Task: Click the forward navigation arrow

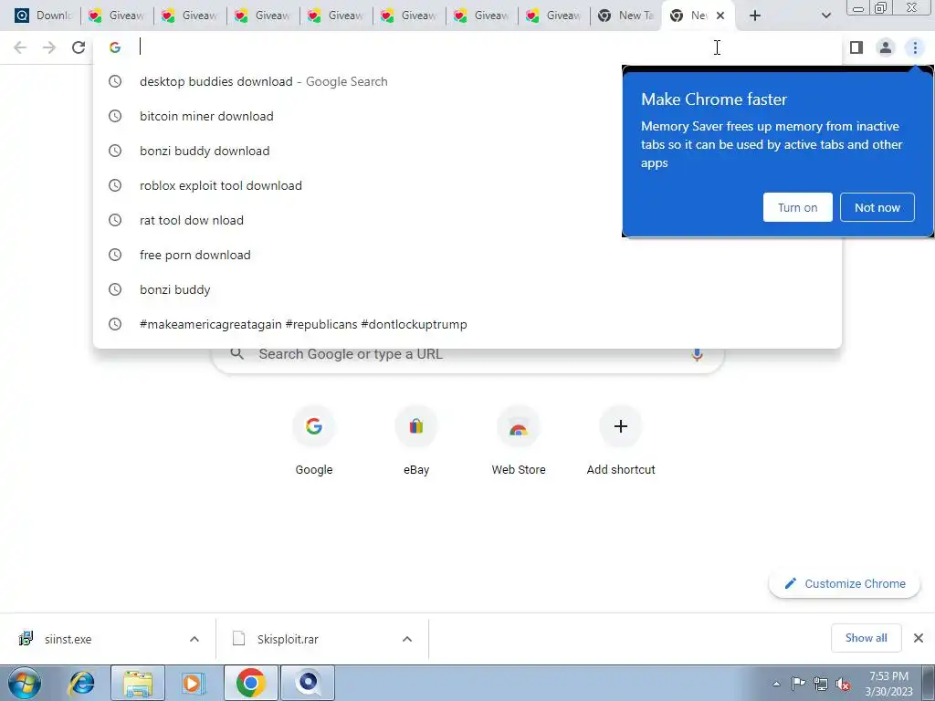Action: [49, 47]
